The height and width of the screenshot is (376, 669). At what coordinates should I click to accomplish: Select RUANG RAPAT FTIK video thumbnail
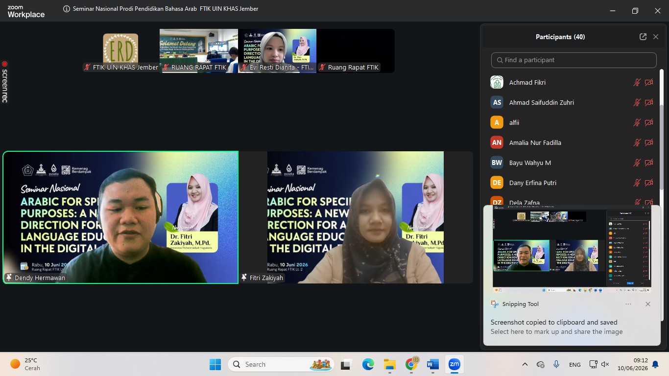pos(199,51)
